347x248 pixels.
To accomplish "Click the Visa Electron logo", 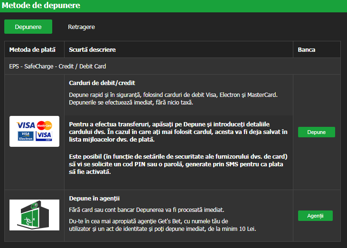I will pyautogui.click(x=25, y=136).
